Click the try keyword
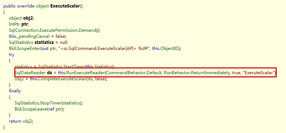 pos(11,55)
